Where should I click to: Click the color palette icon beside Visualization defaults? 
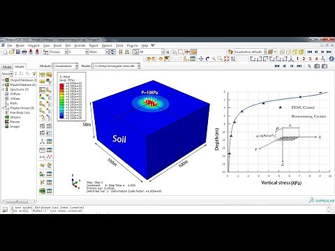coord(230,52)
